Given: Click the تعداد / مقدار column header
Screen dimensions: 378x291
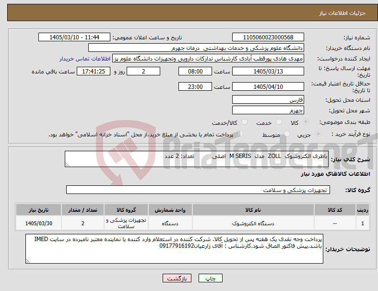Looking at the screenshot, I should 83,210.
